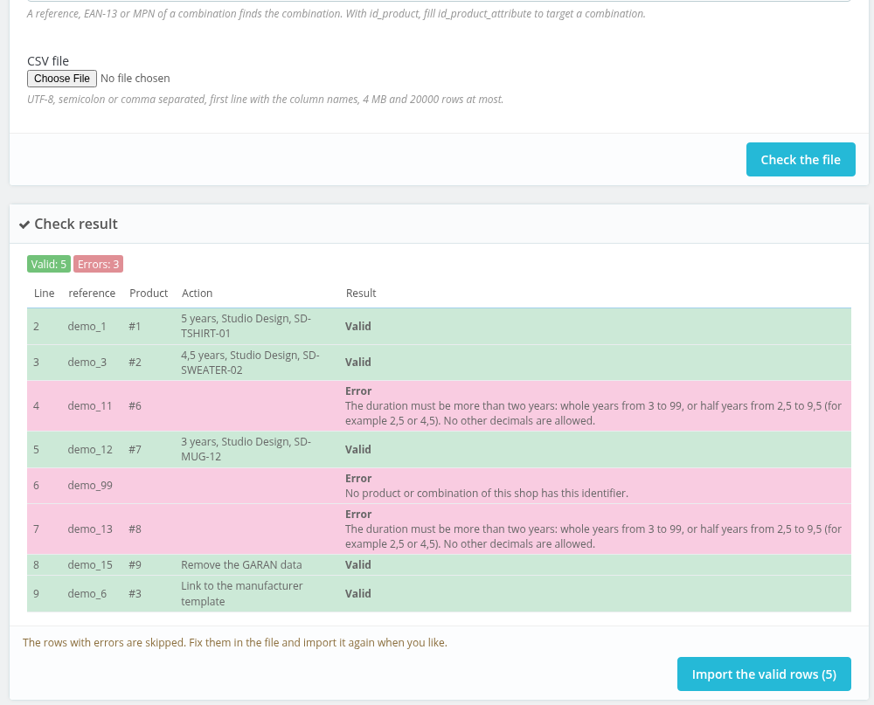Screen dimensions: 874x705
Task: Click the 'rows with errors are skipped' note
Action: pos(234,643)
